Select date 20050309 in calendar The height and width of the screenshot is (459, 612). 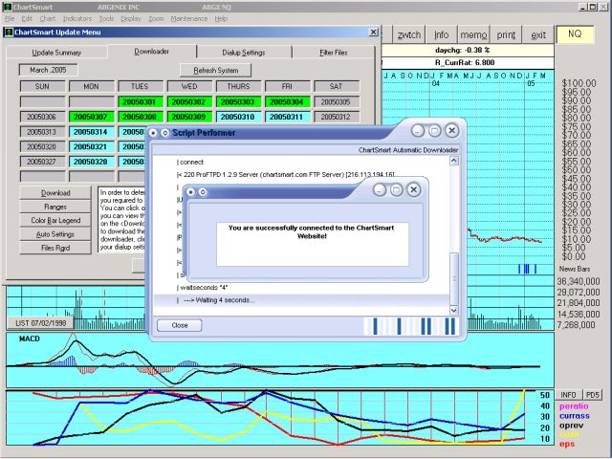[188, 117]
